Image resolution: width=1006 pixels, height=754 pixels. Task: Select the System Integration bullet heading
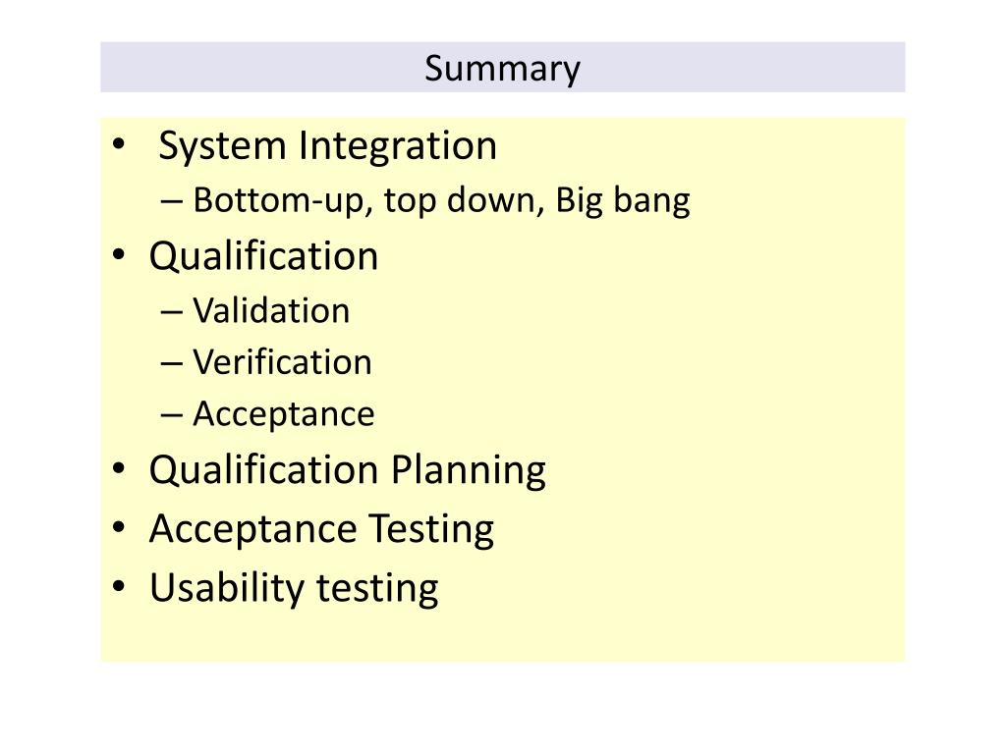(x=328, y=146)
